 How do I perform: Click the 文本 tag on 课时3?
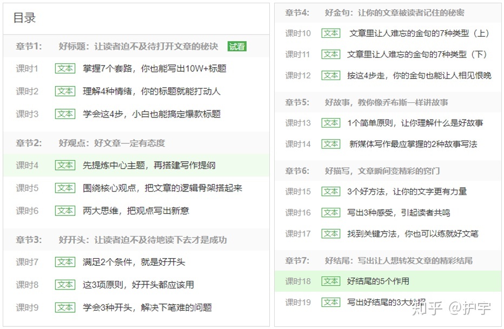pos(65,114)
